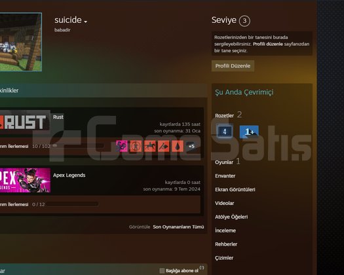Open the Rehberler guides link

[x=226, y=244]
